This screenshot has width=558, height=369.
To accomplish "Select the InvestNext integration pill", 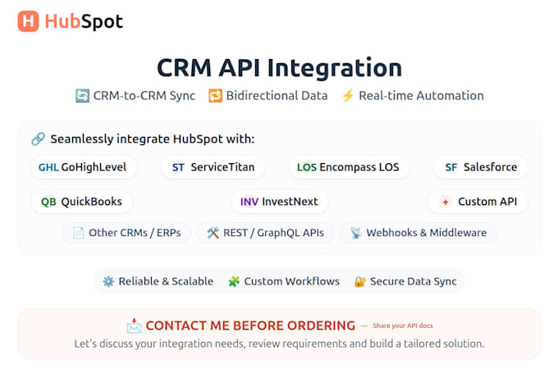I will 280,202.
